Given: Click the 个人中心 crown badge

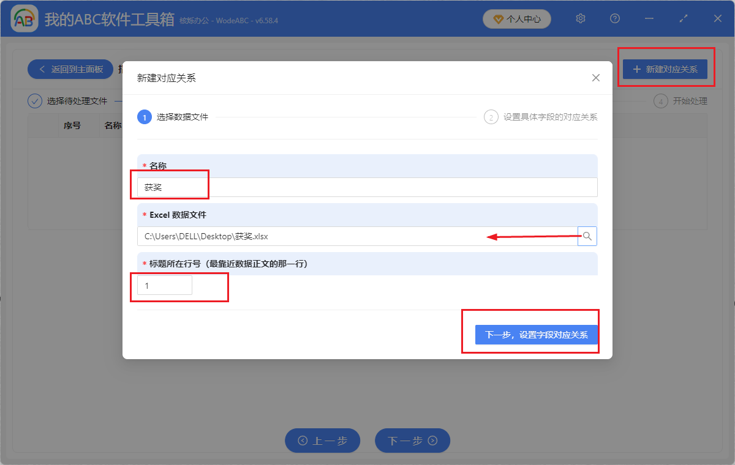Looking at the screenshot, I should [516, 19].
